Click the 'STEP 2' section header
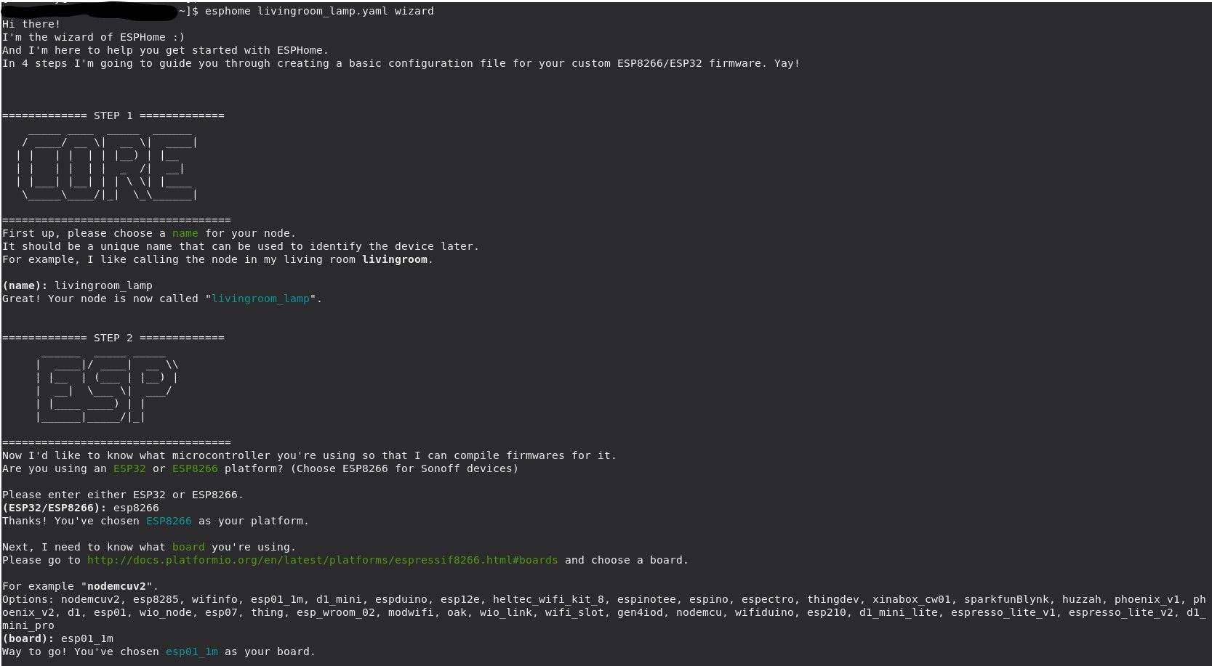Viewport: 1212px width, 666px height. pyautogui.click(x=113, y=338)
